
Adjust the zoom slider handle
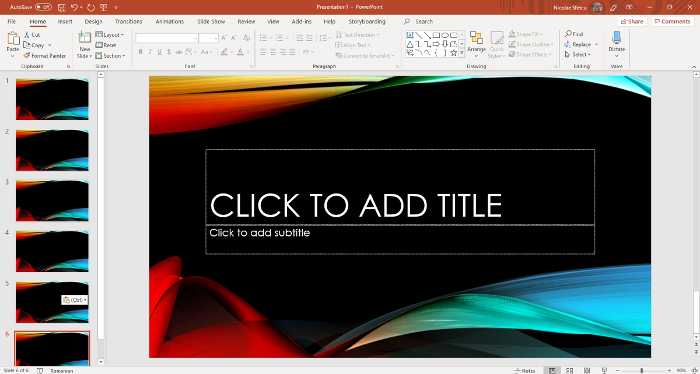pos(641,371)
